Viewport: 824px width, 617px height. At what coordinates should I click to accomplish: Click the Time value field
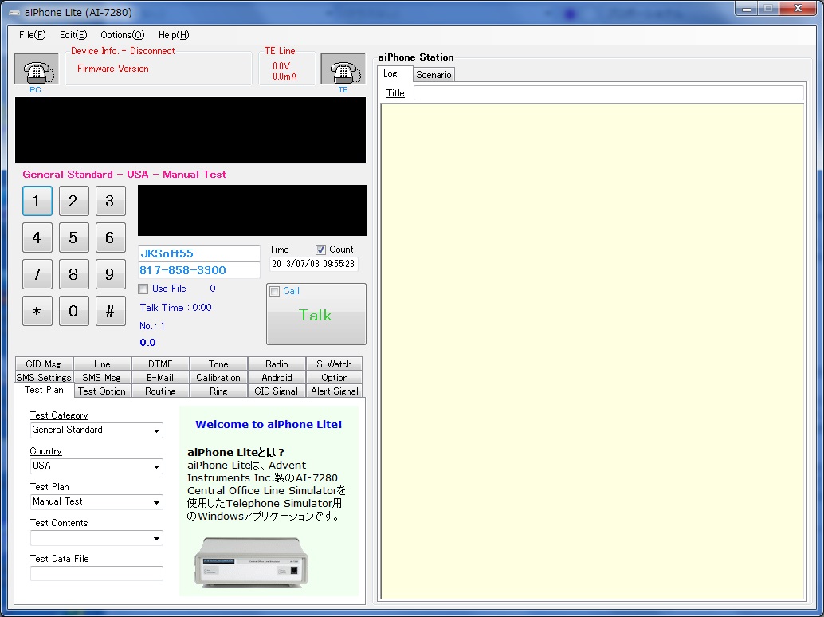[x=314, y=264]
